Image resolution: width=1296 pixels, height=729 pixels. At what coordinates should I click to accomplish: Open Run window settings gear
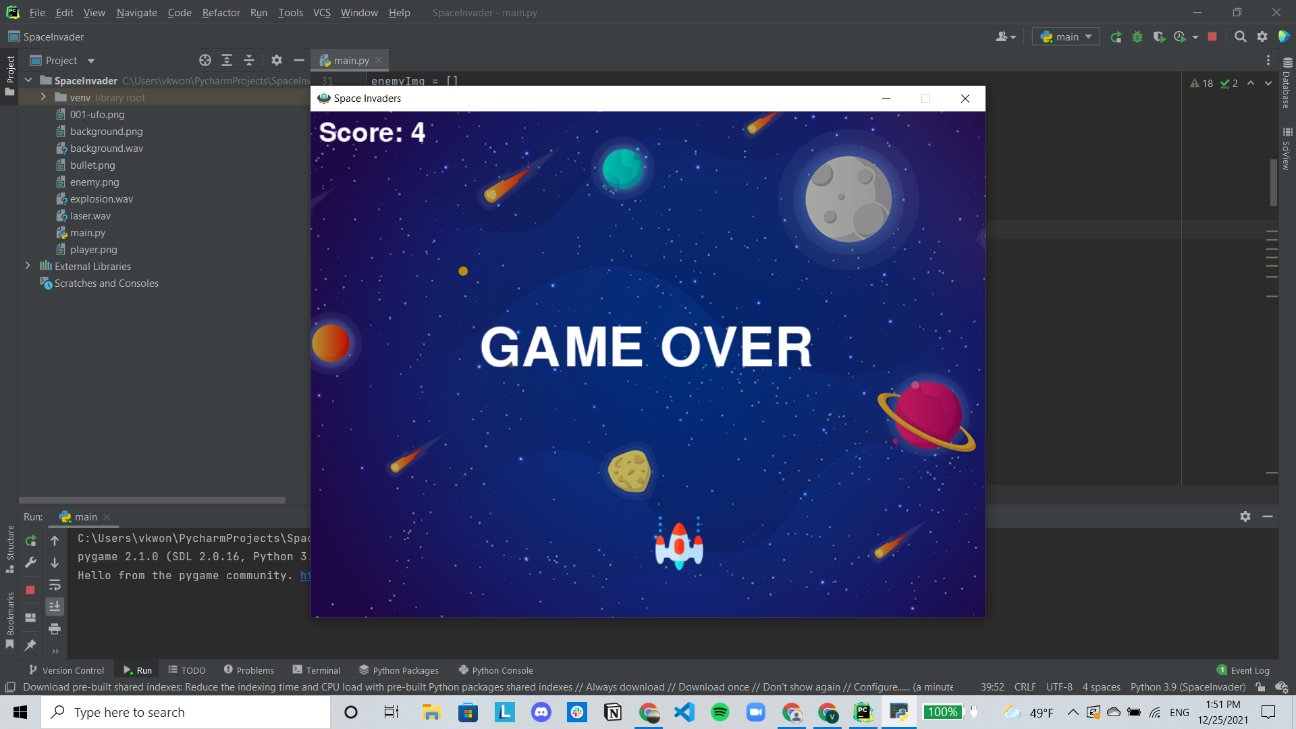tap(1245, 516)
